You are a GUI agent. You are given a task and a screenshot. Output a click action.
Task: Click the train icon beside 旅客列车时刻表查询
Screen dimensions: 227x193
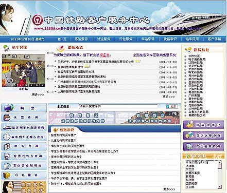[7, 127]
